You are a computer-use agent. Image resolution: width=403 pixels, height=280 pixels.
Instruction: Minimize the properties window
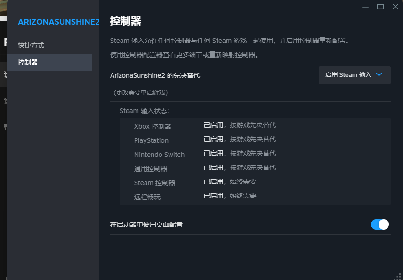pos(365,7)
